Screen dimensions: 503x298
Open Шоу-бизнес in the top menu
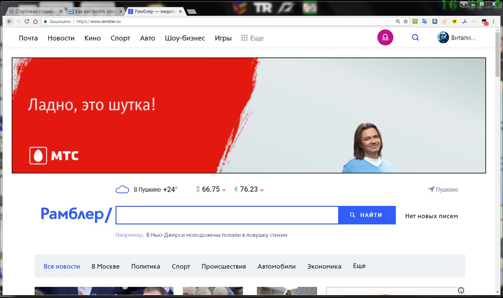pos(185,38)
